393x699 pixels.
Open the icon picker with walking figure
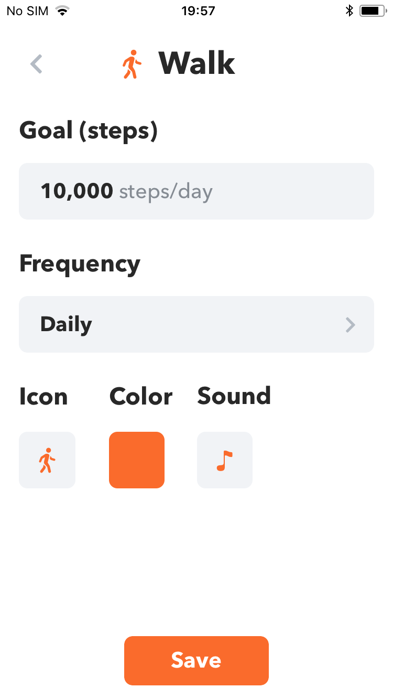click(47, 460)
